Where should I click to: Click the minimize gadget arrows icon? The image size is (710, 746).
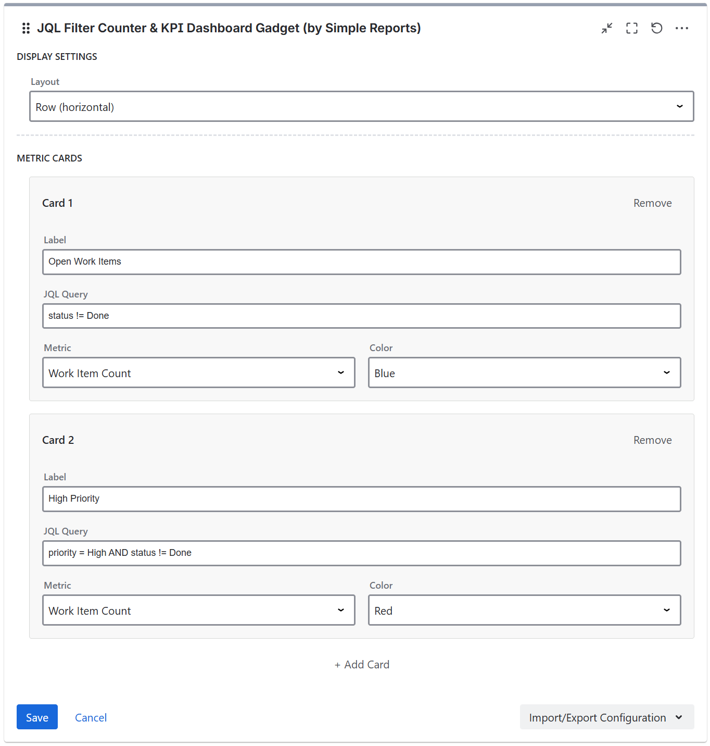[x=607, y=28]
